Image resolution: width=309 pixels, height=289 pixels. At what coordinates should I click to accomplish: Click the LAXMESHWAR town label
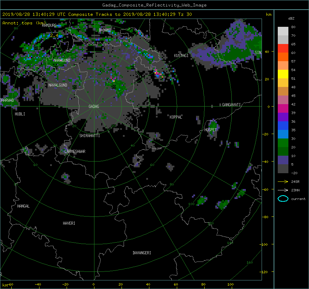pyautogui.click(x=75, y=152)
